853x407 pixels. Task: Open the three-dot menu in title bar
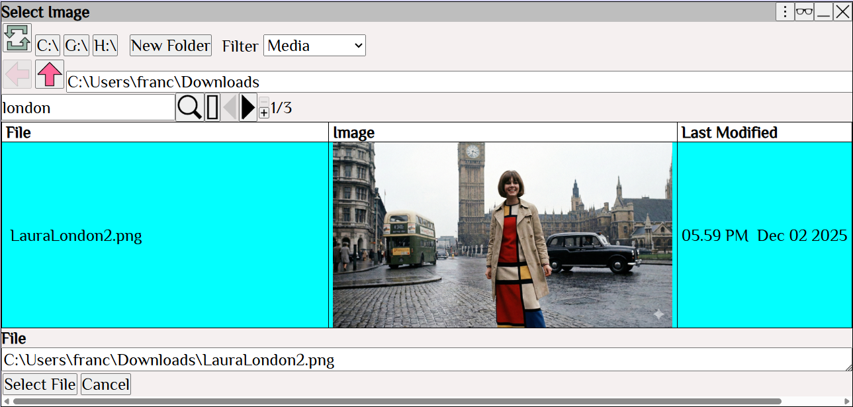coord(785,11)
